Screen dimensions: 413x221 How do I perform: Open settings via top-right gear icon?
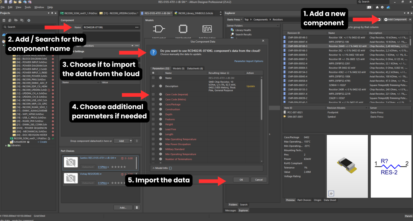click(x=382, y=7)
